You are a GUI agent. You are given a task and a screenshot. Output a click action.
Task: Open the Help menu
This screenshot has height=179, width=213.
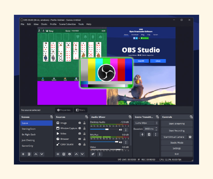pos(89,24)
